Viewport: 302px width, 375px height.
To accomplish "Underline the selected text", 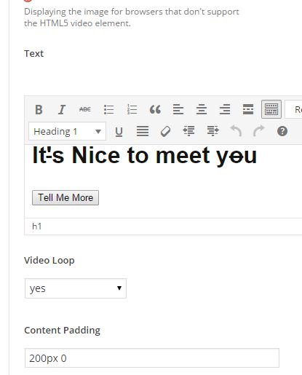I will click(x=119, y=132).
